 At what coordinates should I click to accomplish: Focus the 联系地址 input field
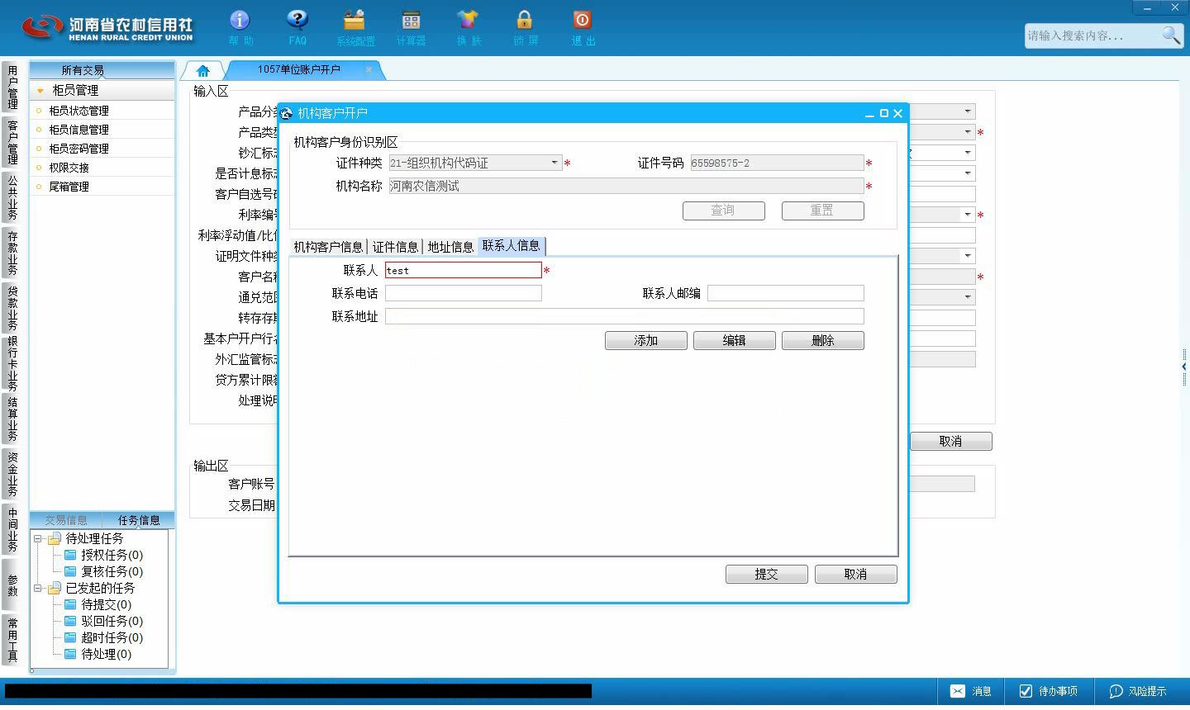coord(625,316)
